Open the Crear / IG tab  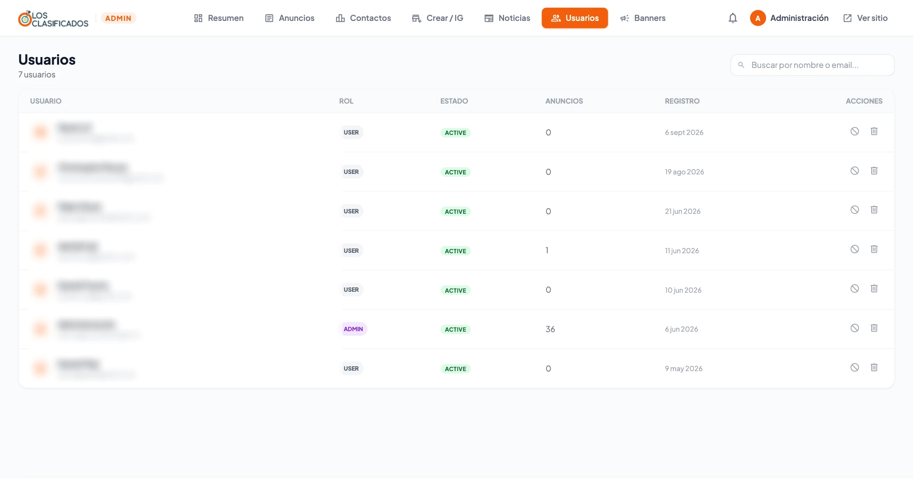[x=437, y=18]
